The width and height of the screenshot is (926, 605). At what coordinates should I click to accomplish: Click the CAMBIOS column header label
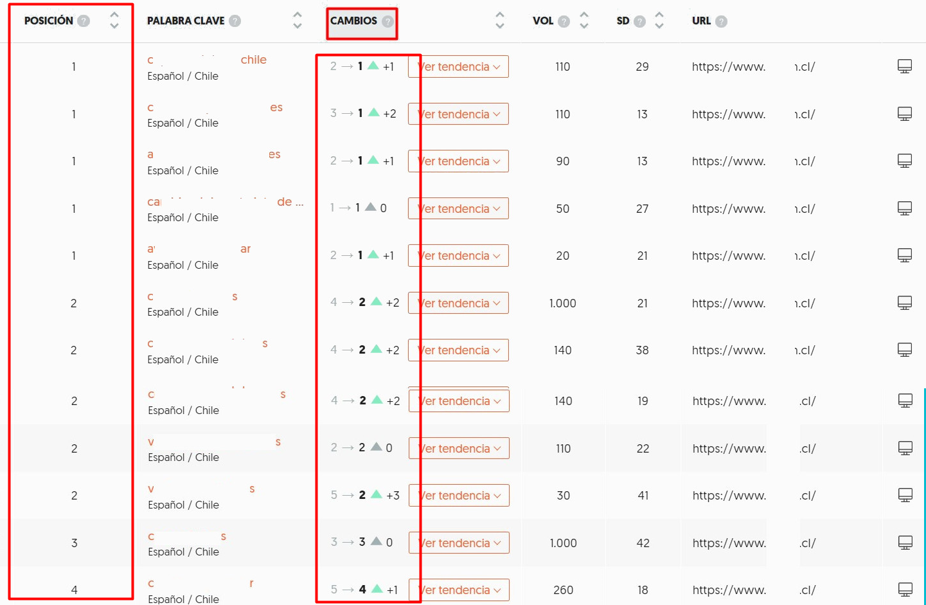(x=353, y=21)
